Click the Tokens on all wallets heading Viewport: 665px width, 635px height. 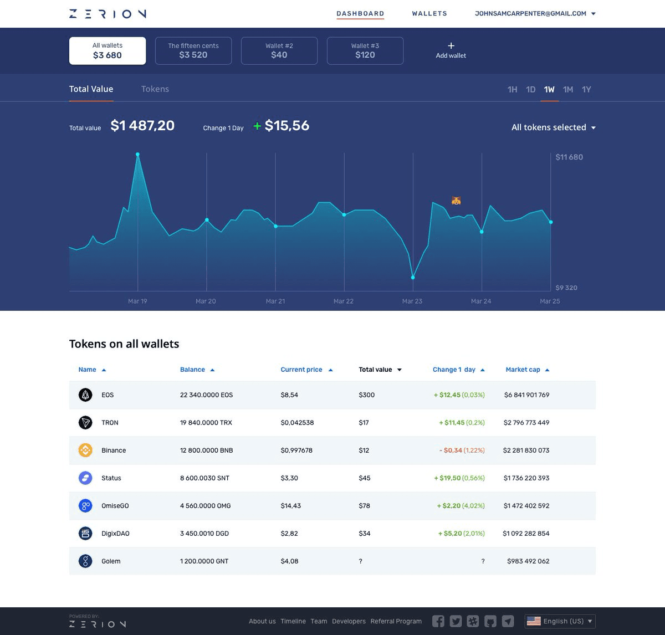tap(124, 344)
